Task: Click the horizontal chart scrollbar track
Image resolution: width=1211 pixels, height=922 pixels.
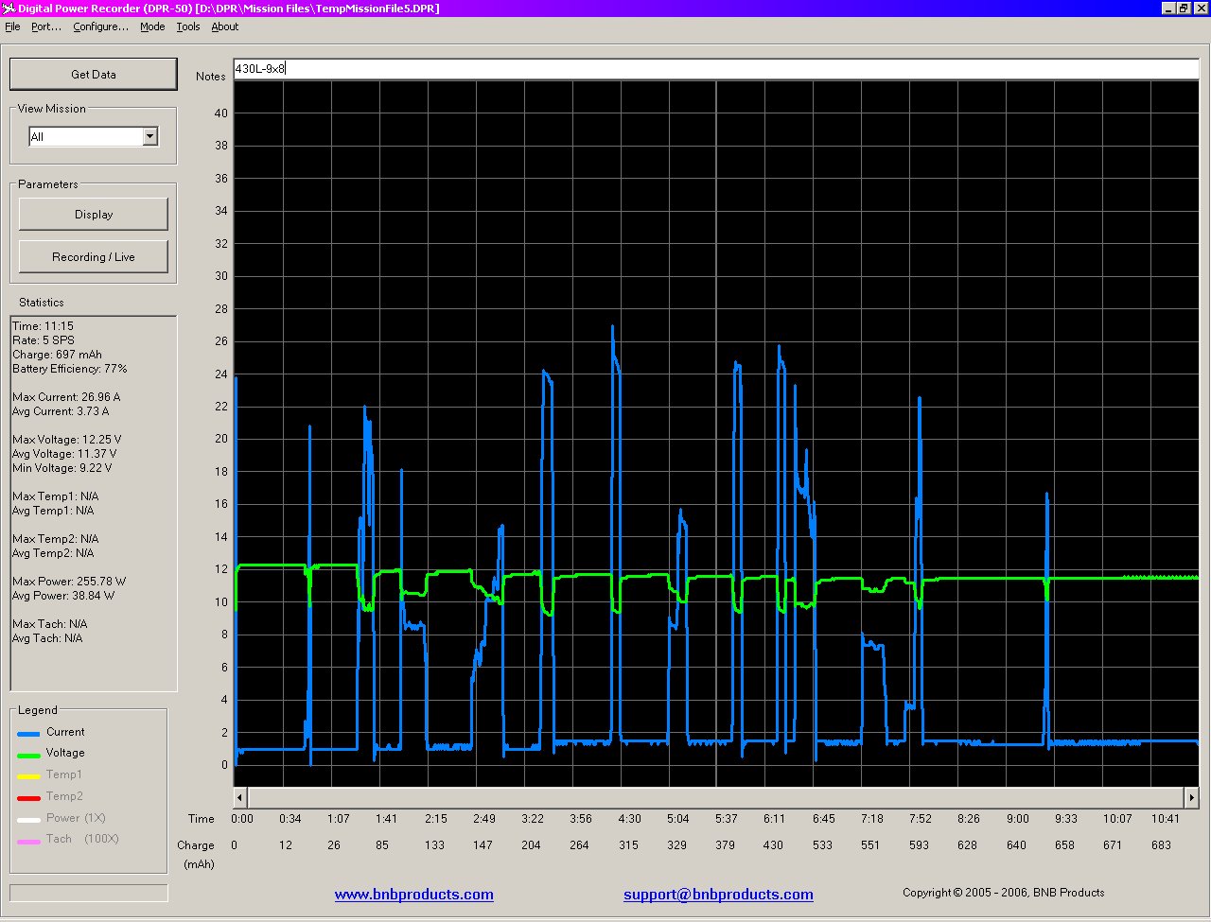Action: tap(716, 798)
